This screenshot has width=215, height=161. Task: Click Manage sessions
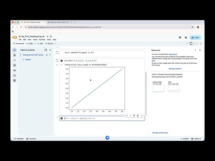click(175, 69)
